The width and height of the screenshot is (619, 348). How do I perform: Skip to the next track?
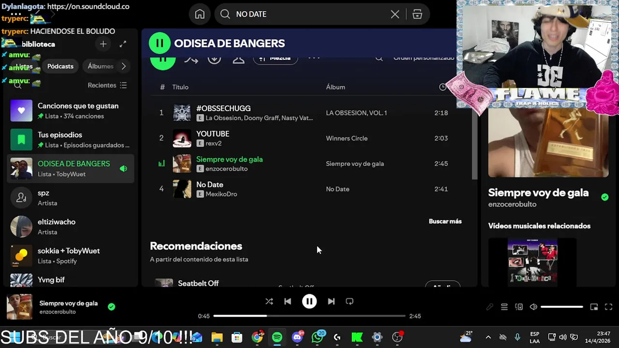click(331, 302)
